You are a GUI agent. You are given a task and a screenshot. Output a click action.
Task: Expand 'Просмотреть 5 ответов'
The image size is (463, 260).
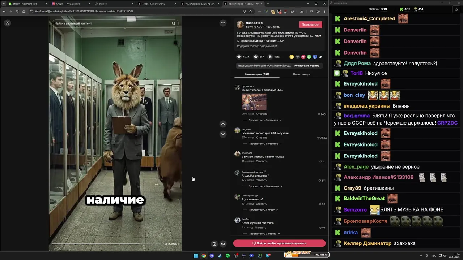click(264, 120)
